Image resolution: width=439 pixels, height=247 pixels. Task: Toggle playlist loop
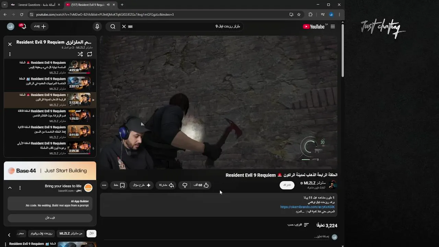90,54
